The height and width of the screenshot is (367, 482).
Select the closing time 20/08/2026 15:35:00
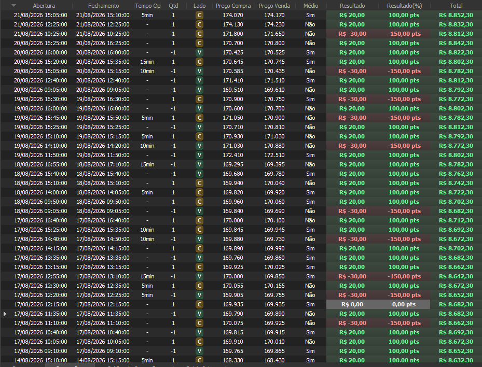coord(103,62)
